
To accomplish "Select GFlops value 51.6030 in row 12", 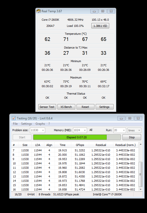I will click(x=80, y=172).
